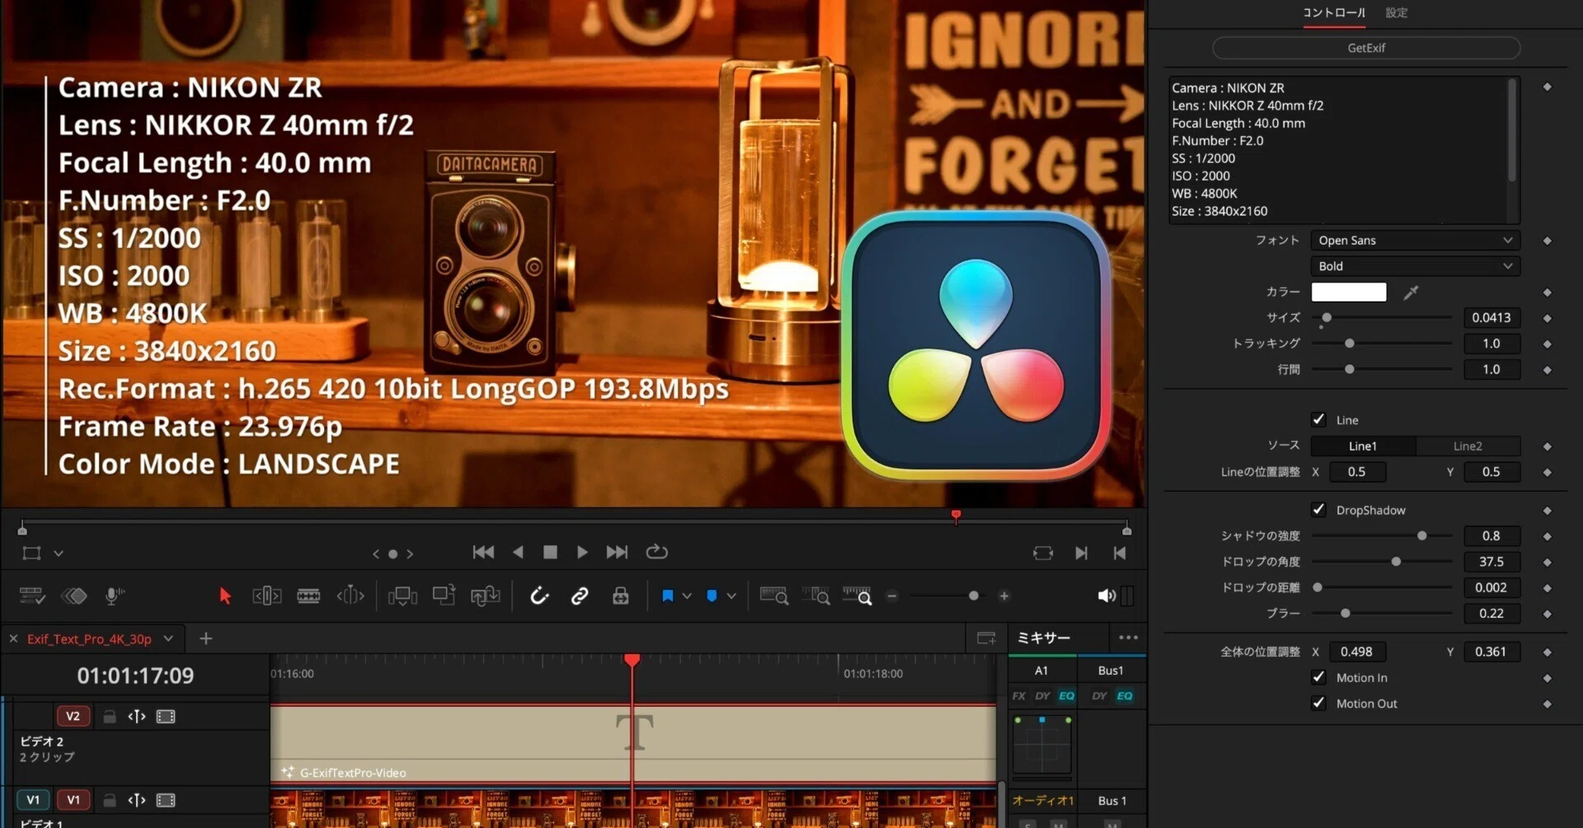The height and width of the screenshot is (828, 1583).
Task: Add a new timeline tab
Action: 206,639
